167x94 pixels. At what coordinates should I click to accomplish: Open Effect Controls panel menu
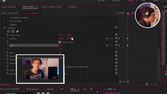[x=37, y=7]
